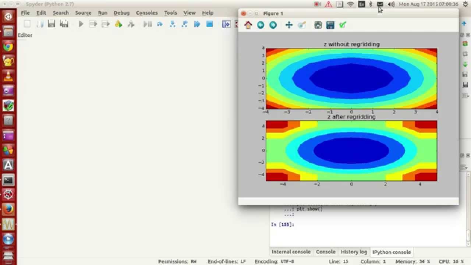Viewport: 471px width, 265px height.
Task: Click the 'z without regridding' plot title
Action: click(351, 44)
